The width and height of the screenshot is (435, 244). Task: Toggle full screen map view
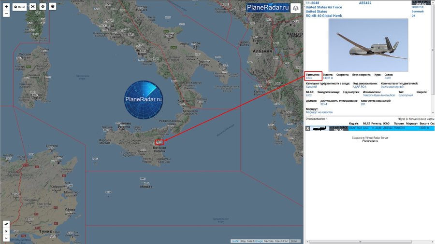pyautogui.click(x=33, y=6)
